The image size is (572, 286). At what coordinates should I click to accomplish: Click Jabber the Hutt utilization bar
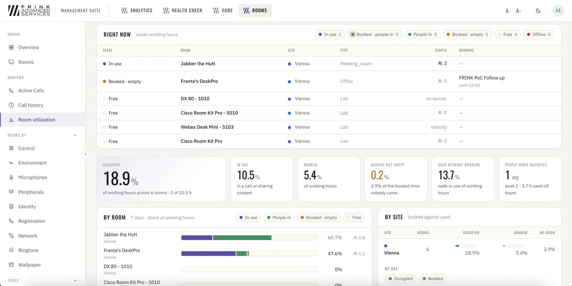tap(249, 238)
